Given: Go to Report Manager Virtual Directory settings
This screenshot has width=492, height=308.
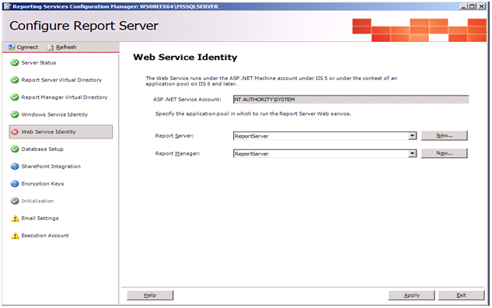Looking at the screenshot, I should point(65,97).
